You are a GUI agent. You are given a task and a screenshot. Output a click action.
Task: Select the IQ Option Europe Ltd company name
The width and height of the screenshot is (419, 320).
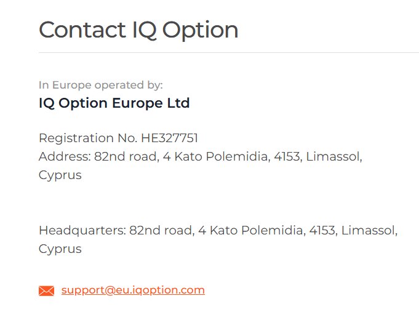click(x=114, y=103)
